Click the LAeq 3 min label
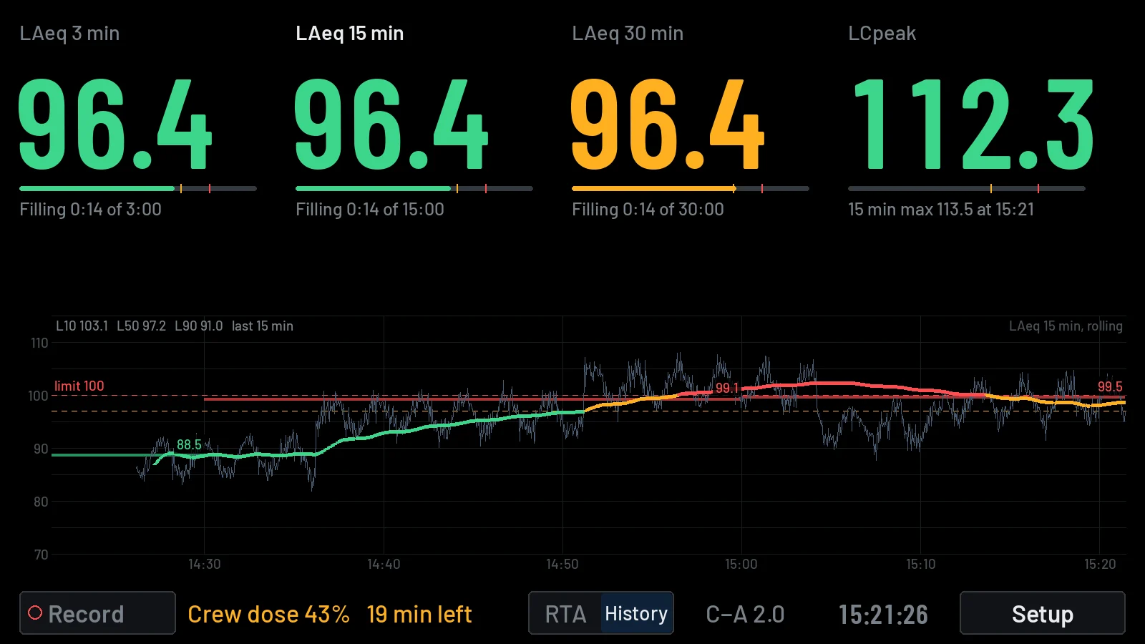The height and width of the screenshot is (644, 1145). pyautogui.click(x=69, y=34)
